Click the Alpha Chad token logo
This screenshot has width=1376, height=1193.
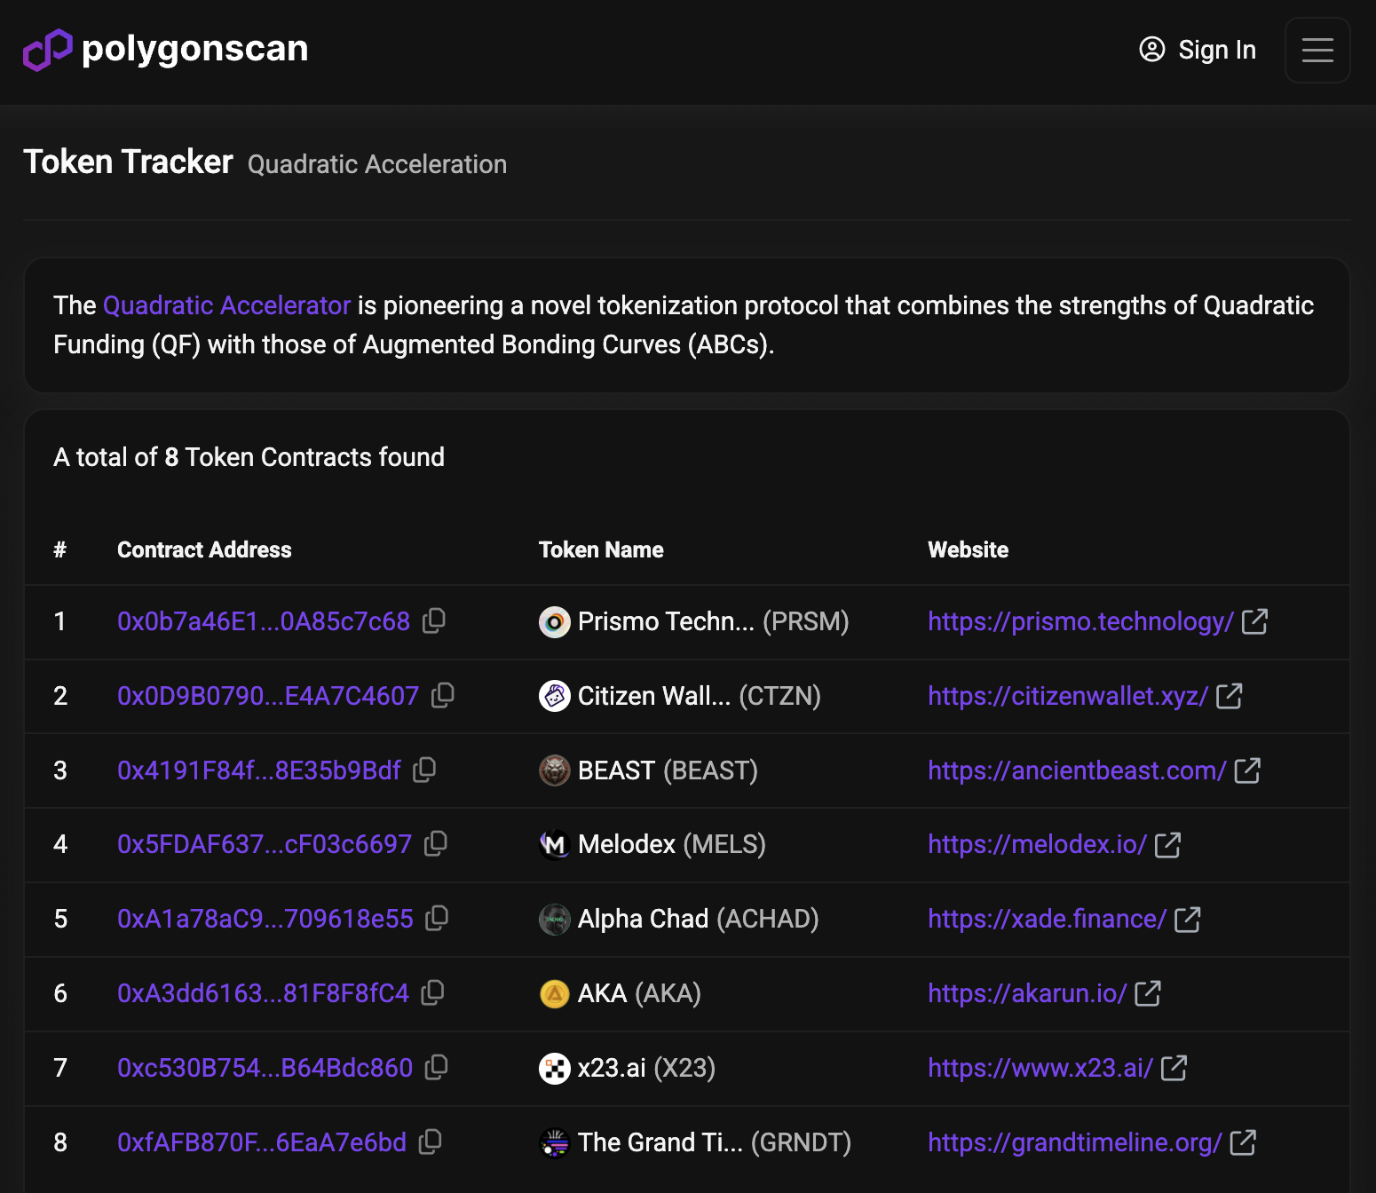(555, 920)
